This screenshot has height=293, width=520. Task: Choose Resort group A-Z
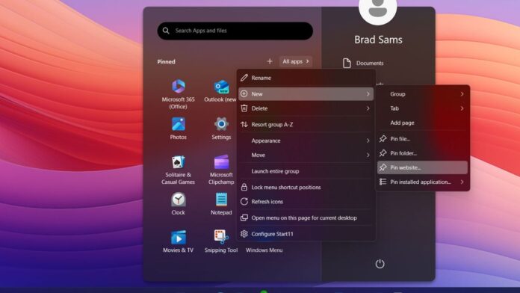coord(306,124)
